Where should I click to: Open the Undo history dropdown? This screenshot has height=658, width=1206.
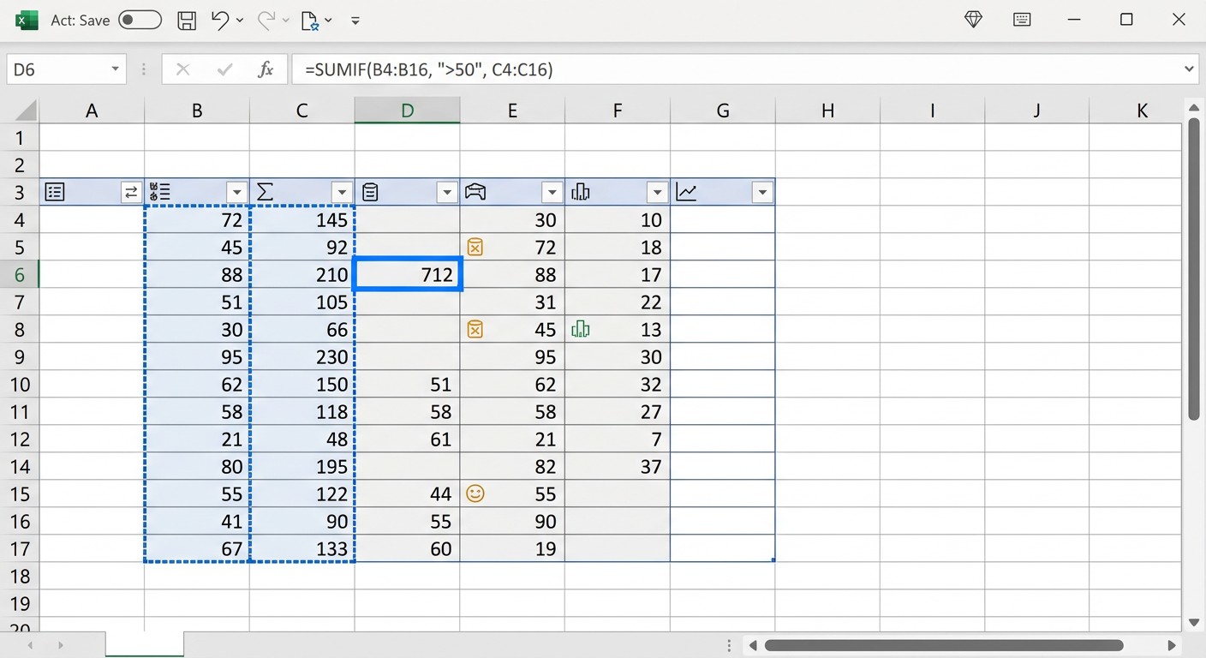(x=240, y=21)
